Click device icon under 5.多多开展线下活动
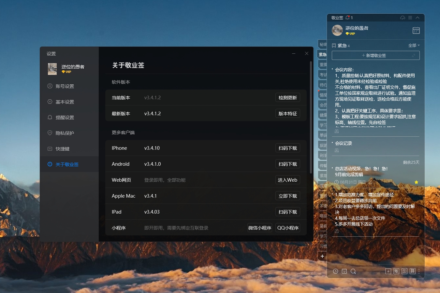This screenshot has height=293, width=440. point(337,231)
